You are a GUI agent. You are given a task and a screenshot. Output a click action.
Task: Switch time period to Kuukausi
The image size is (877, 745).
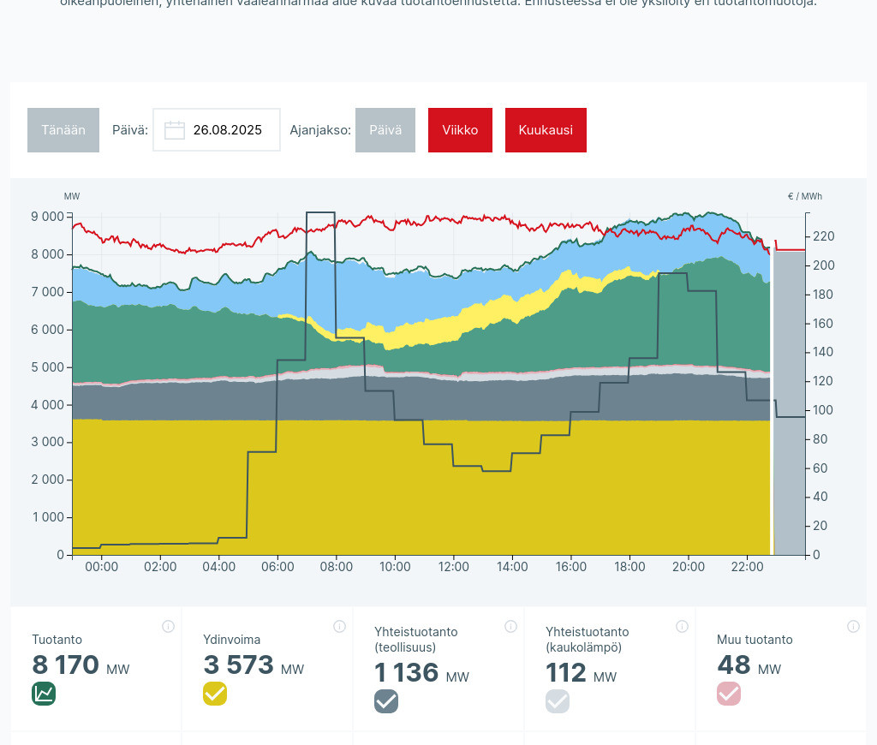(546, 130)
